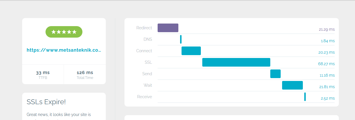Image resolution: width=355 pixels, height=120 pixels.
Task: Click the 68.27 ms SSL value
Action: click(326, 64)
